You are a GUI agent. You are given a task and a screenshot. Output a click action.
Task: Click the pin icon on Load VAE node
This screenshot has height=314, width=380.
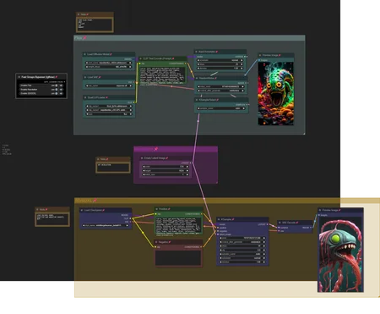[100, 77]
